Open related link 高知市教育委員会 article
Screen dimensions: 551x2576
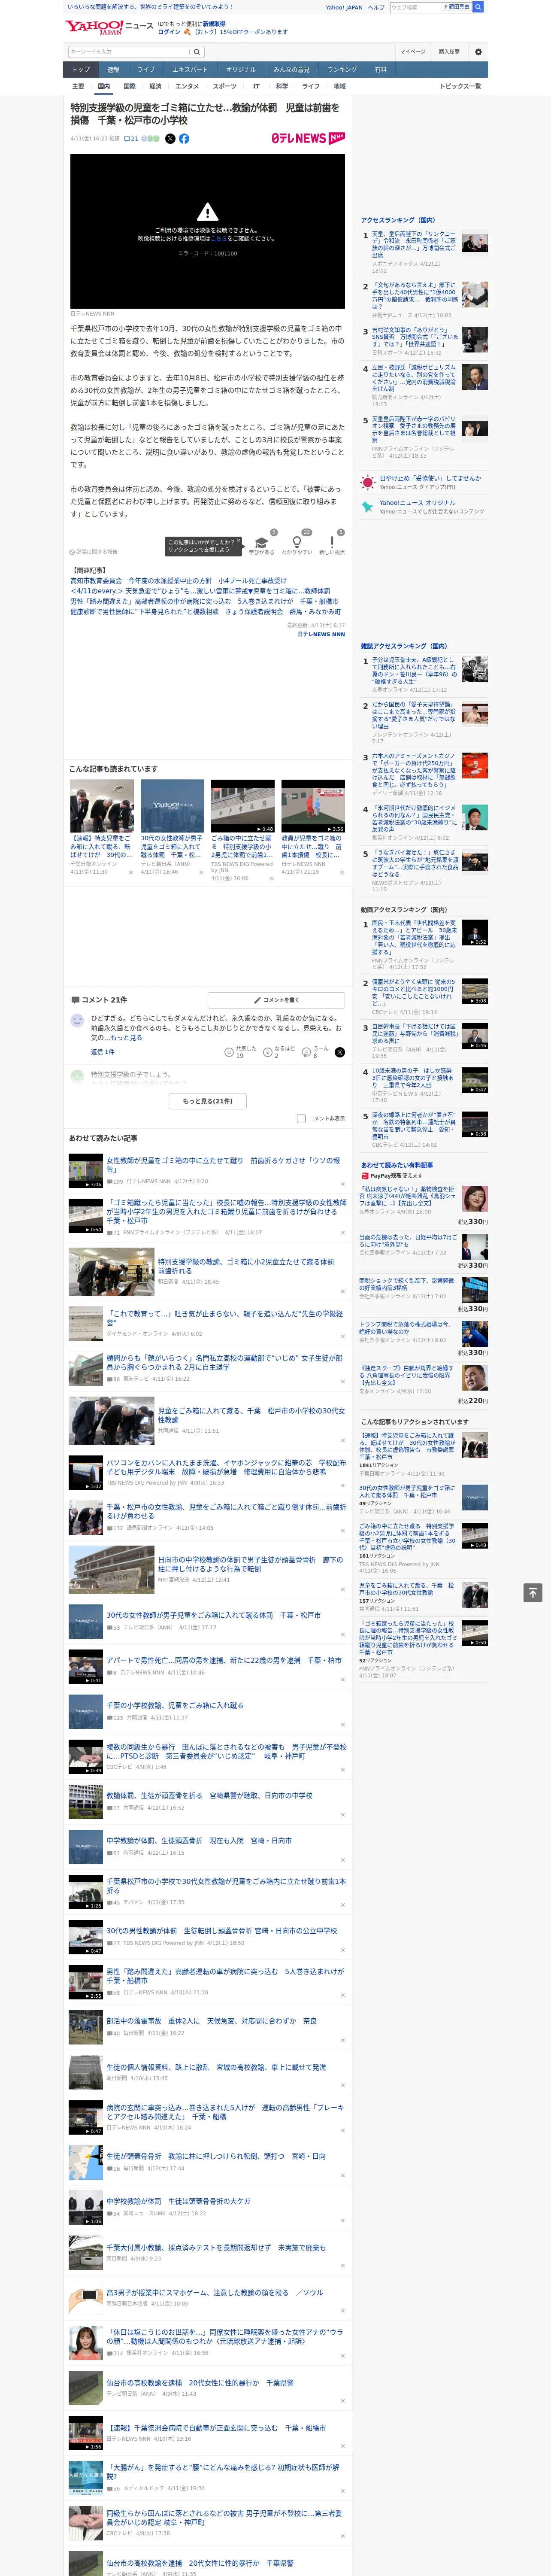click(x=178, y=580)
